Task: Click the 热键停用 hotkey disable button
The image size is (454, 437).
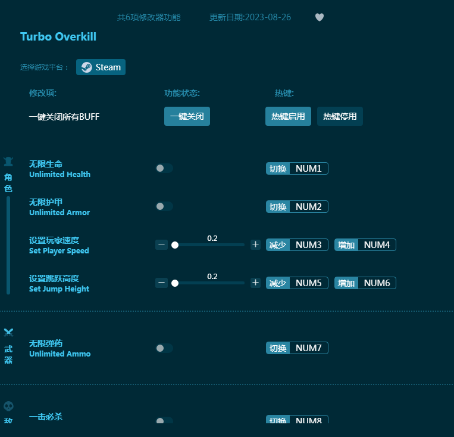Action: pyautogui.click(x=340, y=116)
